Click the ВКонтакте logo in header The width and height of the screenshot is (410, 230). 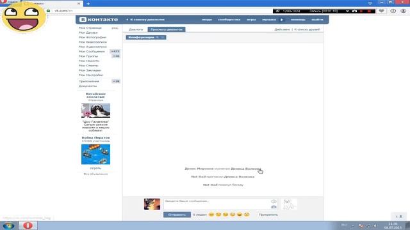coord(99,20)
